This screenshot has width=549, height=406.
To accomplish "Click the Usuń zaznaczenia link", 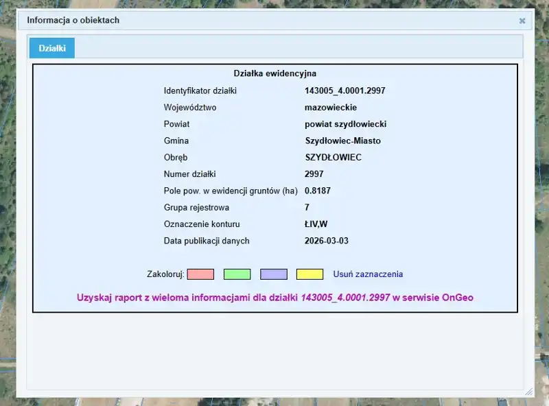I will tap(368, 274).
